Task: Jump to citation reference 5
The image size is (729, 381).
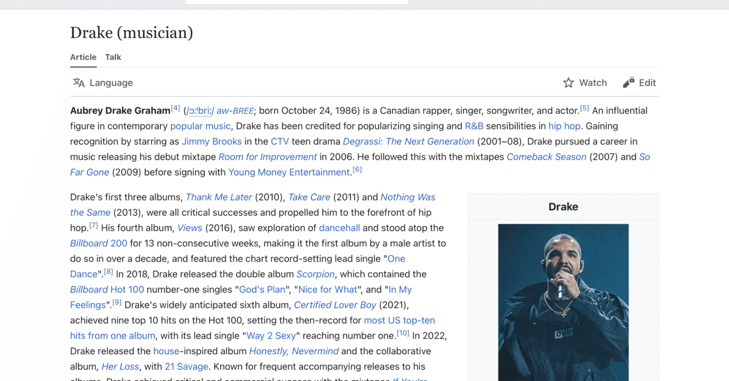Action: 584,108
